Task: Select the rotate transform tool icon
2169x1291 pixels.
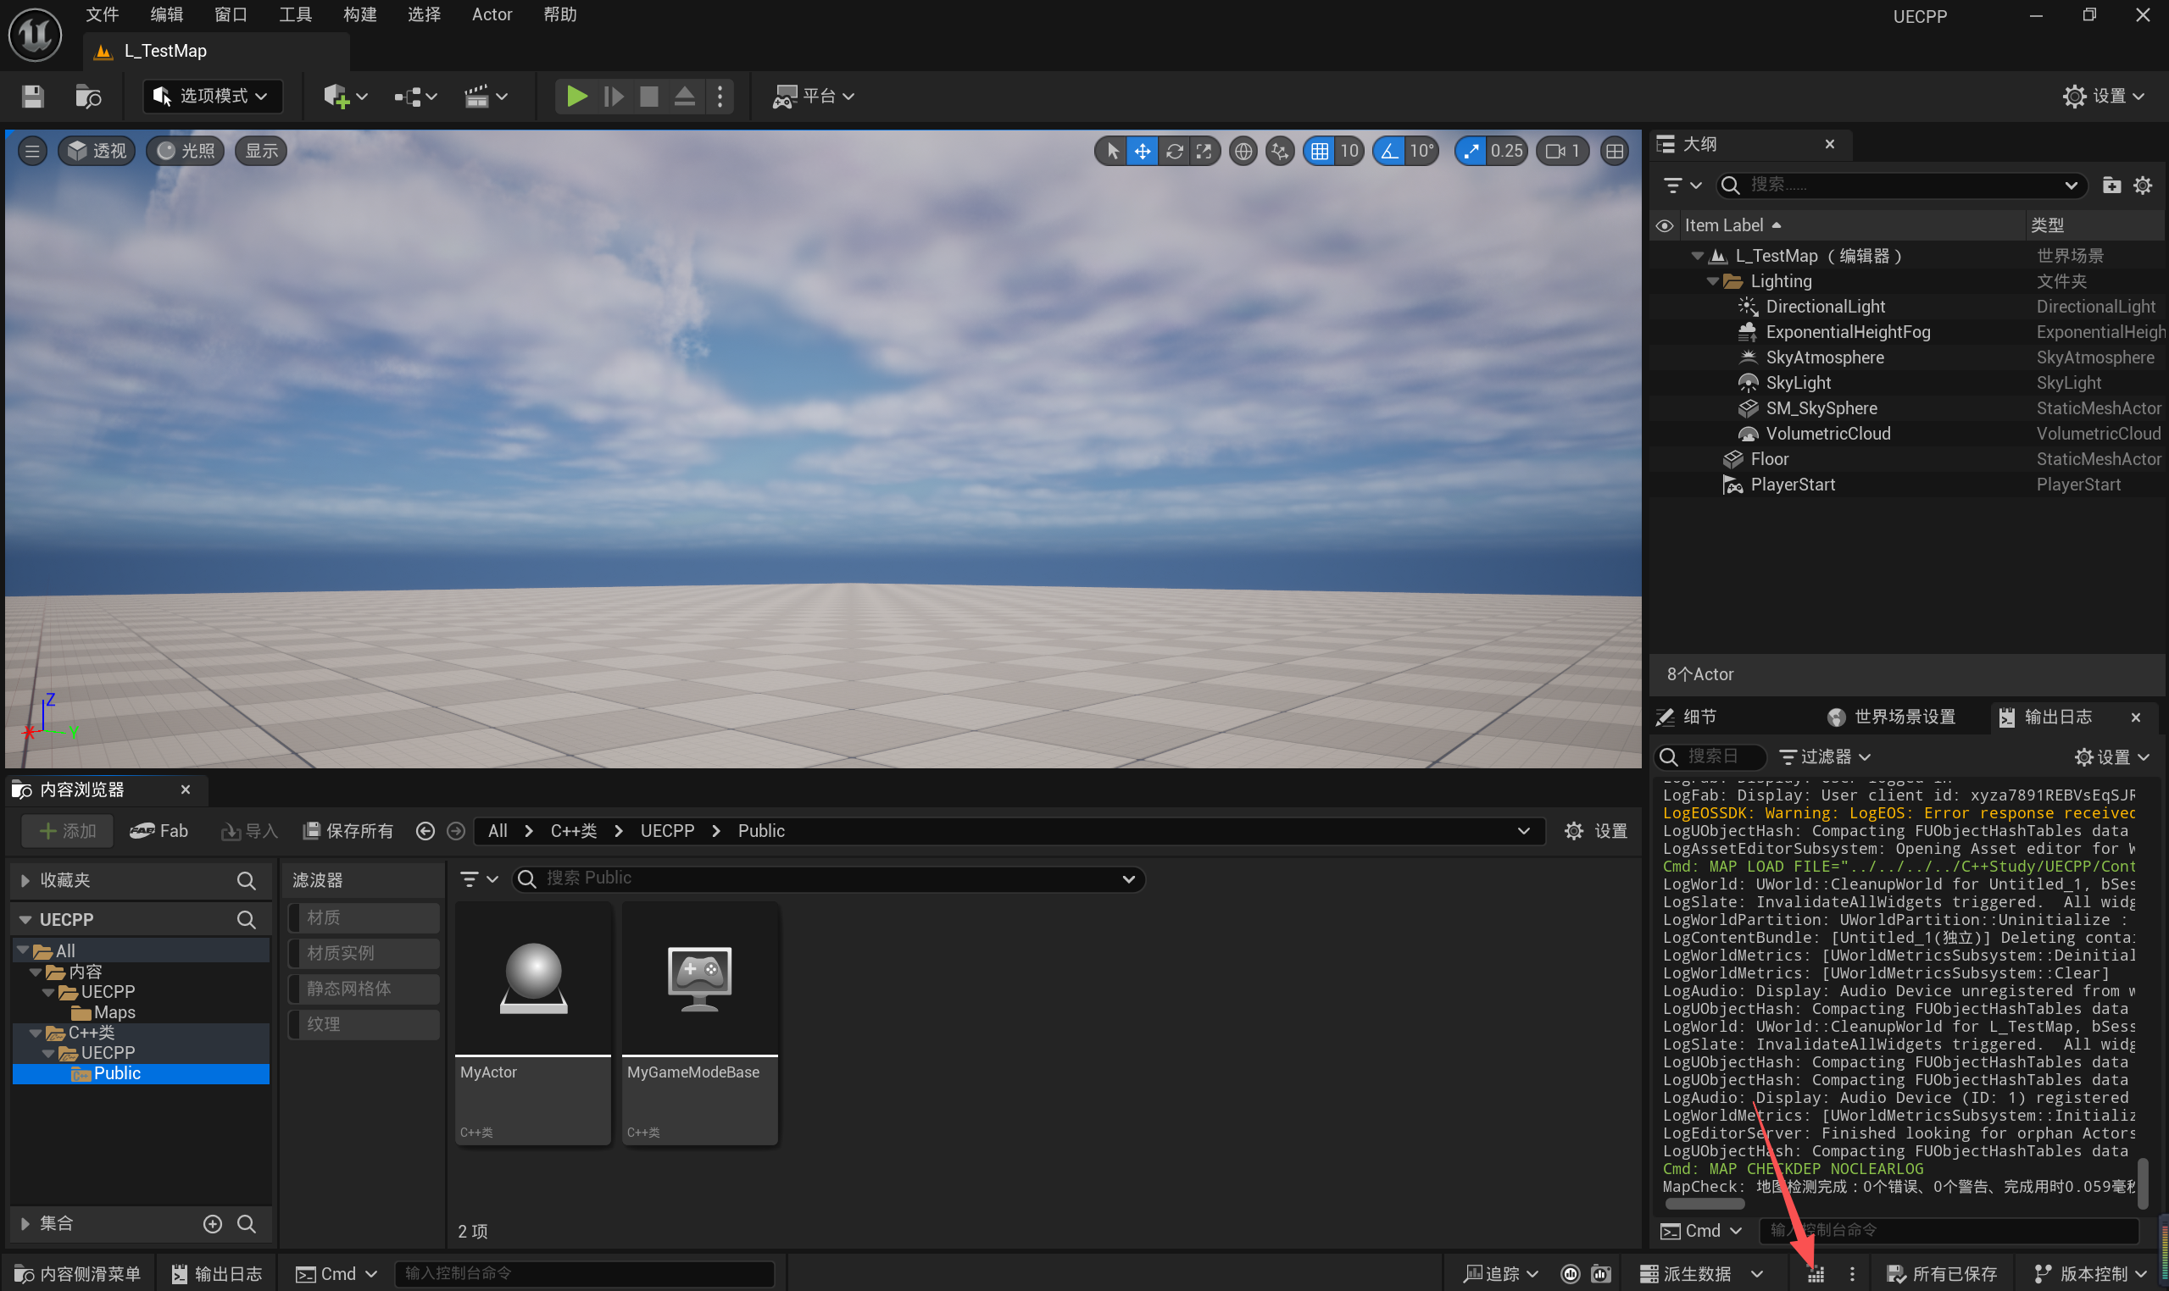Action: click(x=1174, y=152)
